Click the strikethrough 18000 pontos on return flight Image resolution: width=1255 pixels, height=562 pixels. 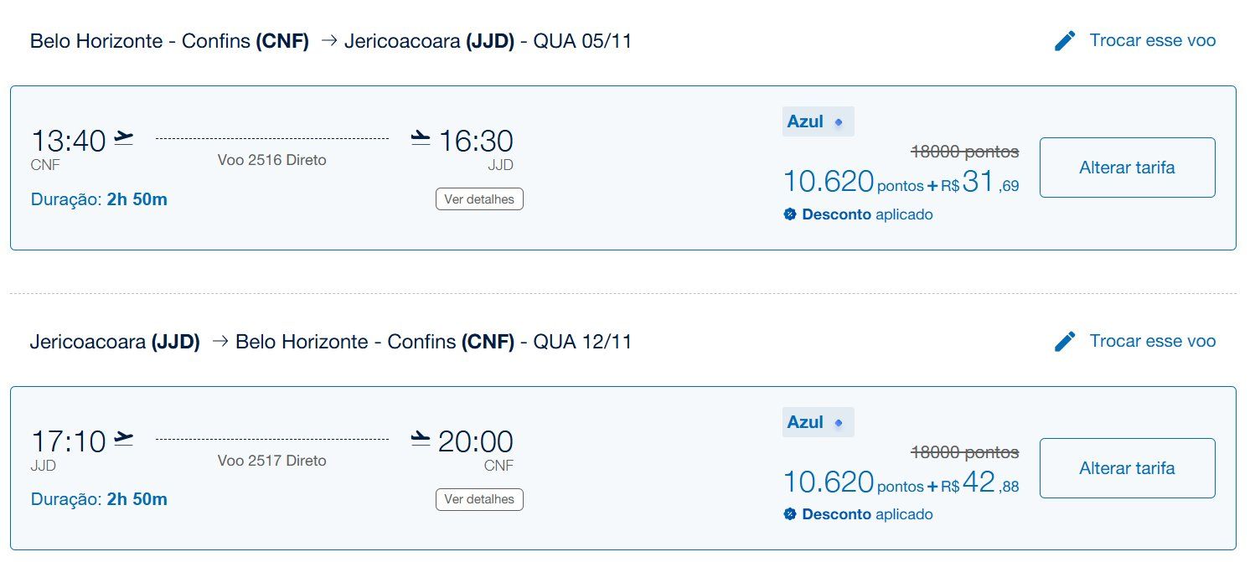click(x=965, y=452)
